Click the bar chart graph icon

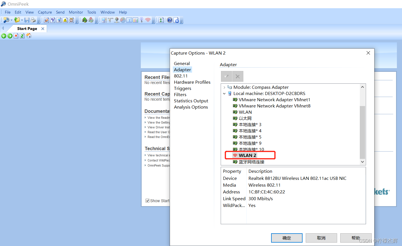135,20
